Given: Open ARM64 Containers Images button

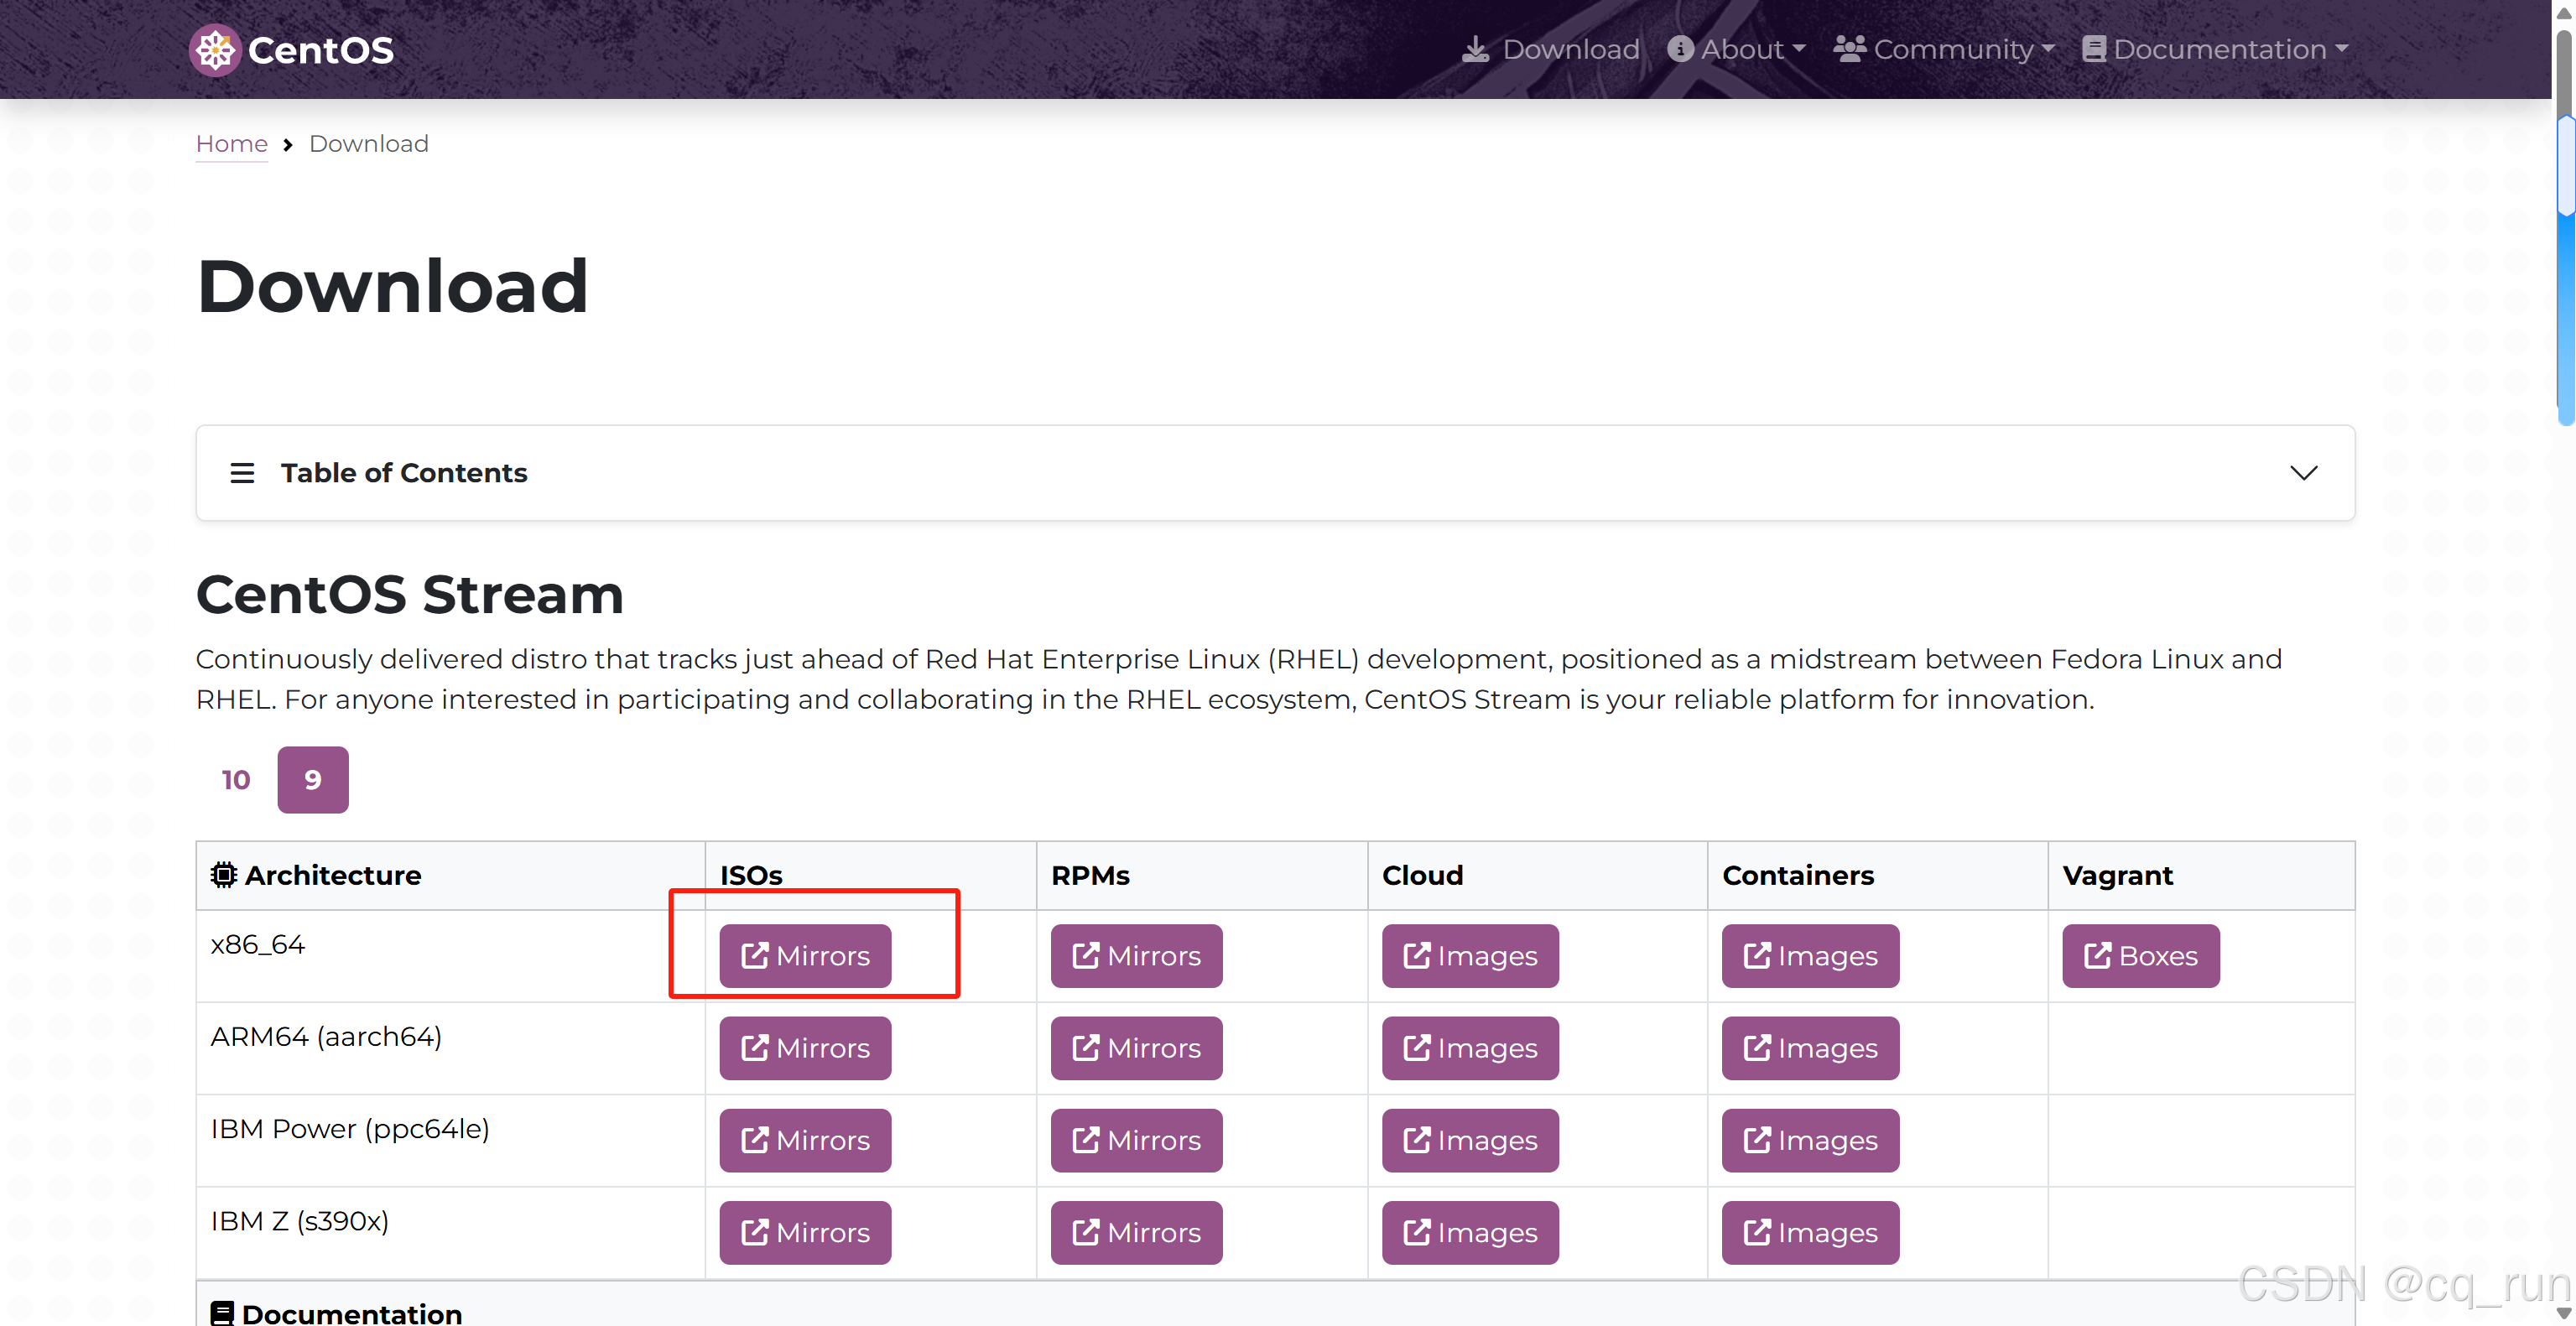Looking at the screenshot, I should coord(1810,1048).
